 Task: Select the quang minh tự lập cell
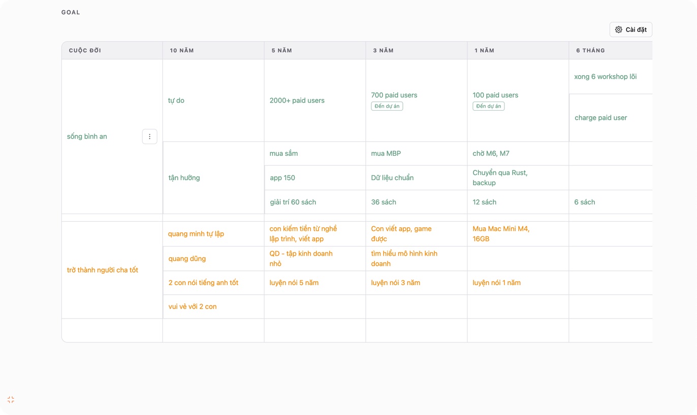coord(213,234)
